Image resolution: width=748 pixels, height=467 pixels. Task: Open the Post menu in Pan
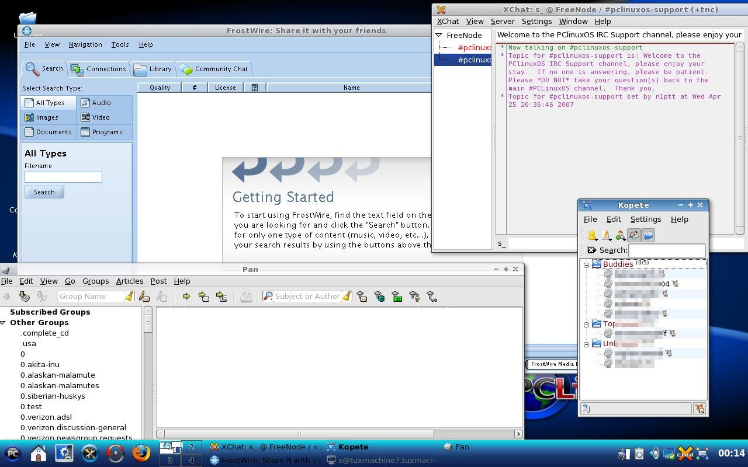158,281
